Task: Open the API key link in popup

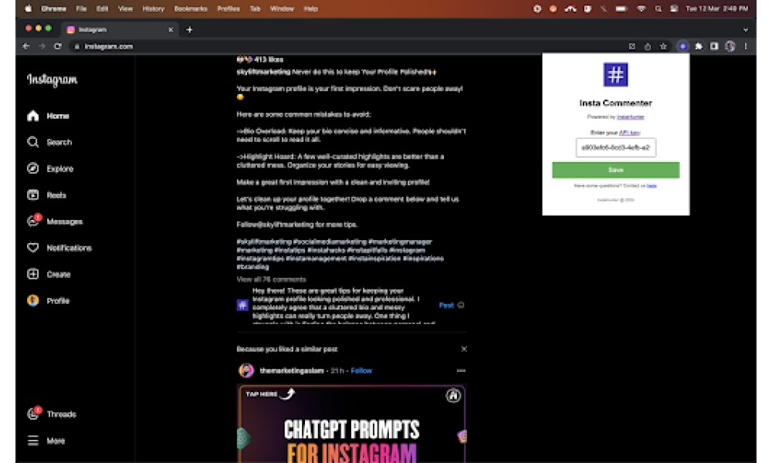Action: tap(629, 133)
